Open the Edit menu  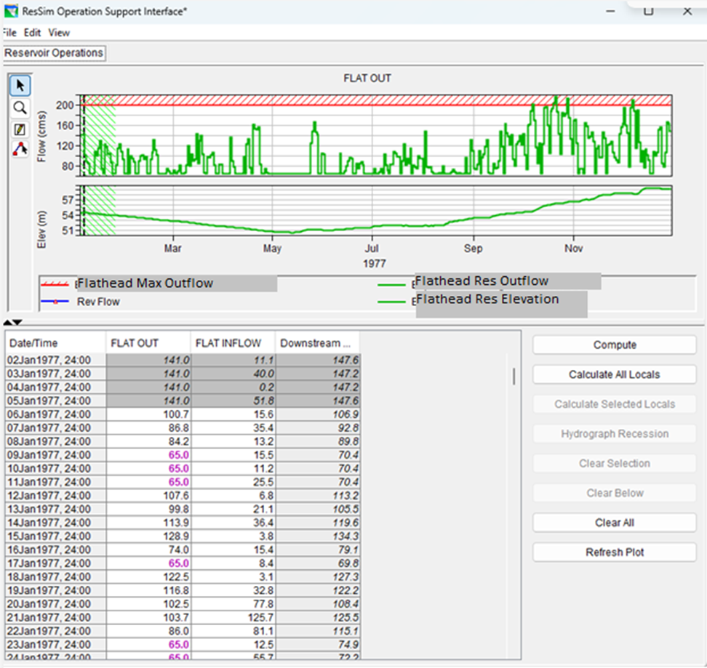(32, 33)
